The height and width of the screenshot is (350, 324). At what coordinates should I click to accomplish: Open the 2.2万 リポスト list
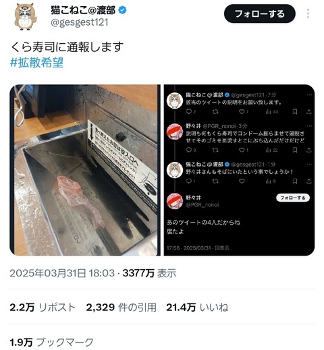(x=43, y=308)
